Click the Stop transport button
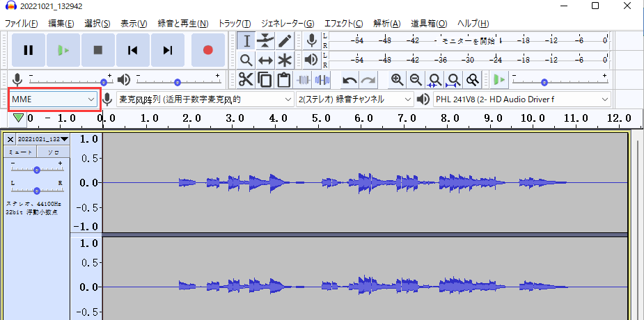 click(98, 51)
